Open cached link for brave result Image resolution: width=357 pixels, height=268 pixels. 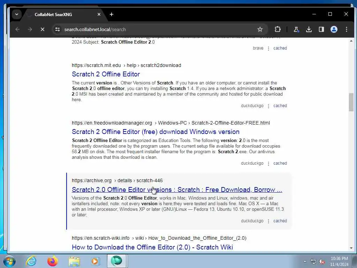[x=280, y=48]
